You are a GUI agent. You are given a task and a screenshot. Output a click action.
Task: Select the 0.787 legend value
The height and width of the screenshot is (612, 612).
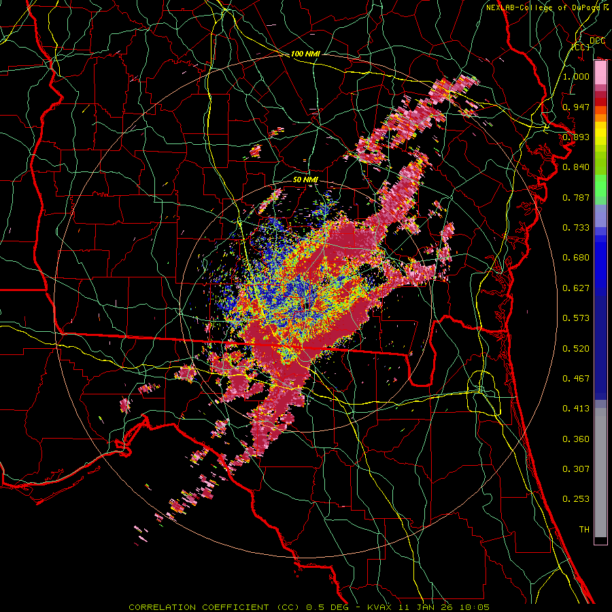pos(576,197)
